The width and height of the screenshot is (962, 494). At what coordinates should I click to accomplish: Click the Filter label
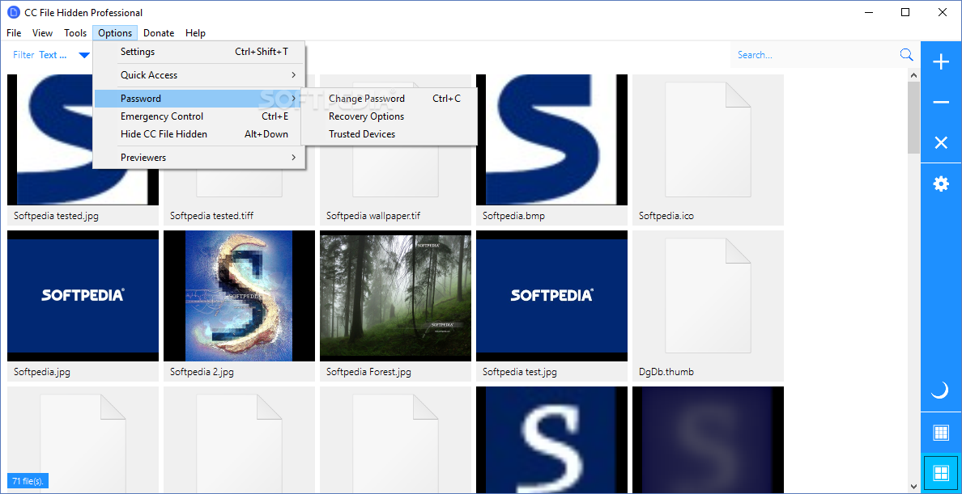click(x=23, y=54)
